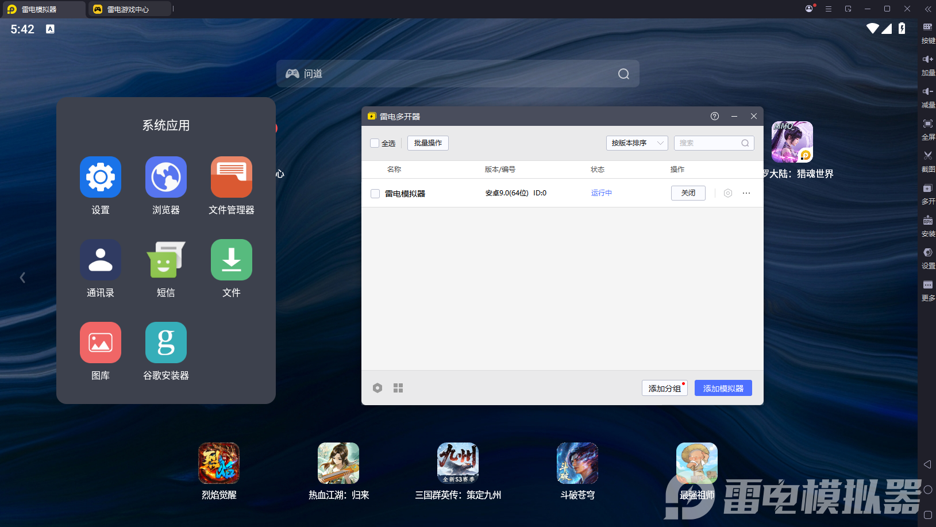Screen dimensions: 936x527
Task: Launch the 三国群英传：策定九州 game
Action: 458,463
